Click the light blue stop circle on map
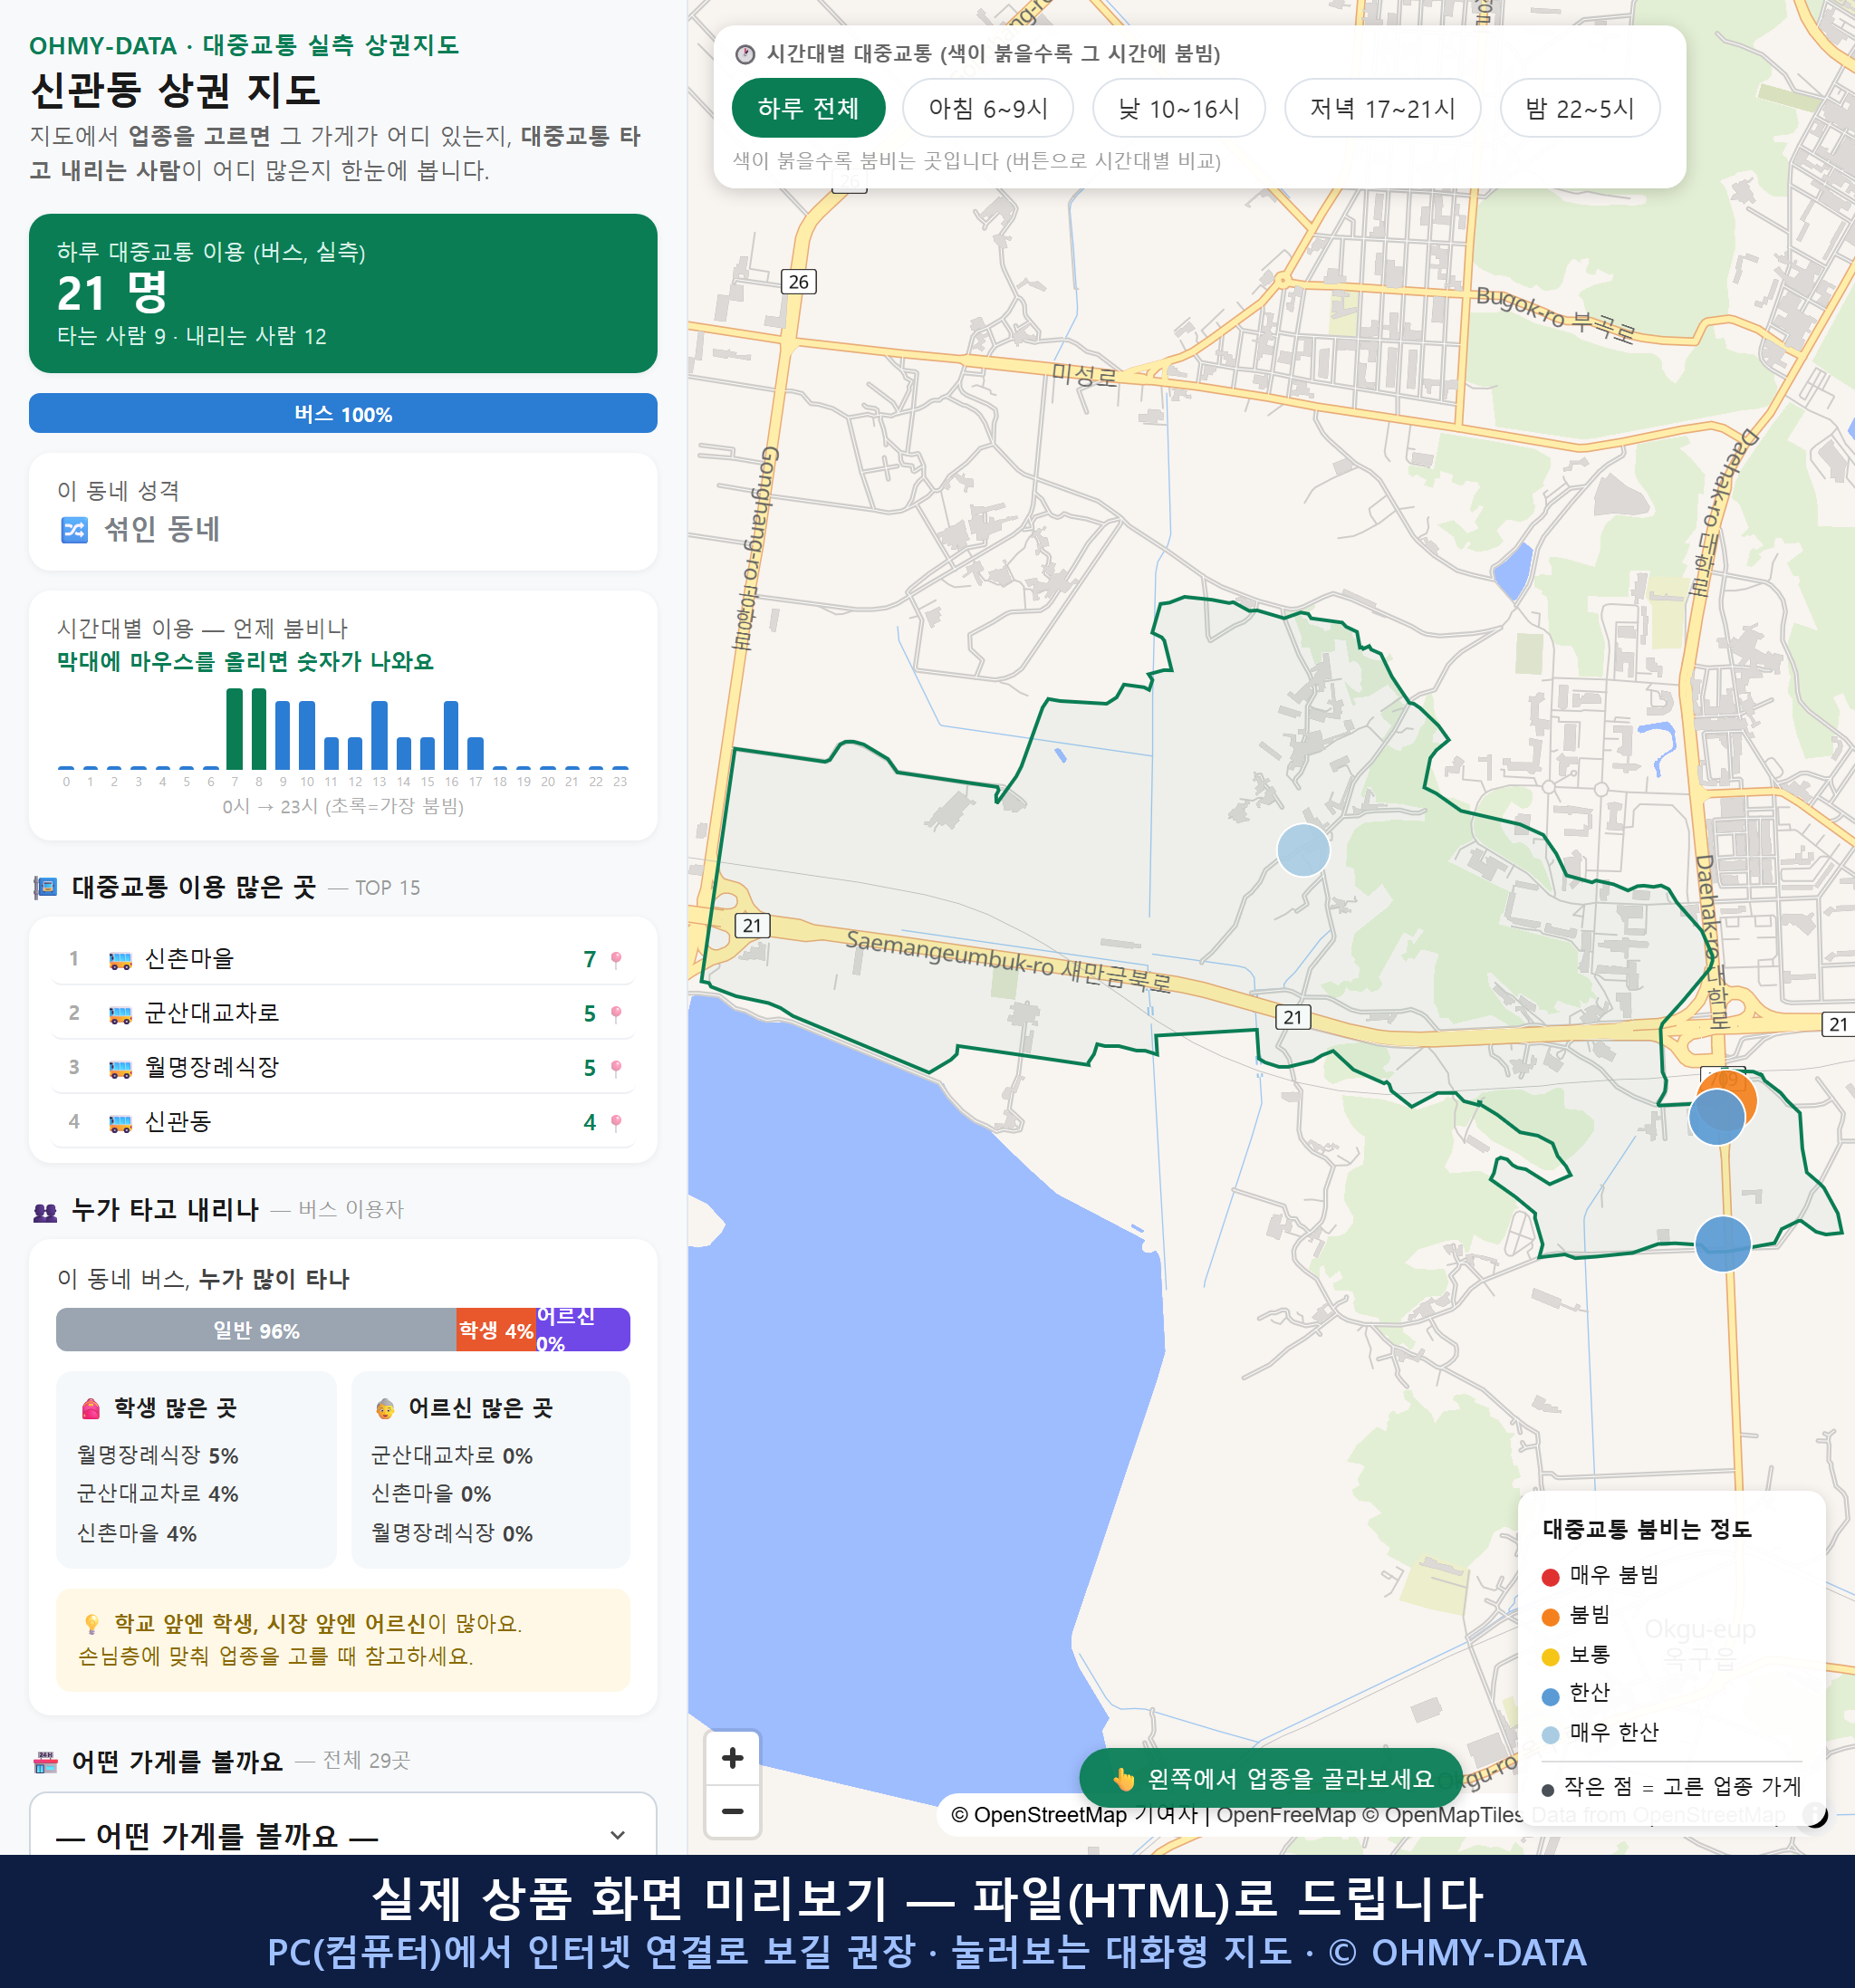 [x=1303, y=850]
